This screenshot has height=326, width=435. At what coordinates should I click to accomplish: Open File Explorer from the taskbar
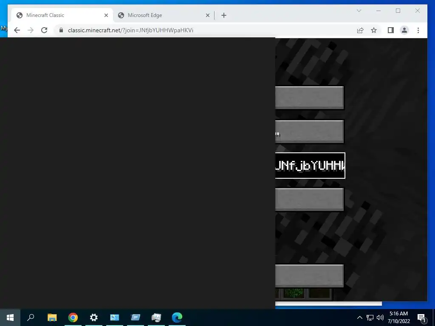[52, 318]
